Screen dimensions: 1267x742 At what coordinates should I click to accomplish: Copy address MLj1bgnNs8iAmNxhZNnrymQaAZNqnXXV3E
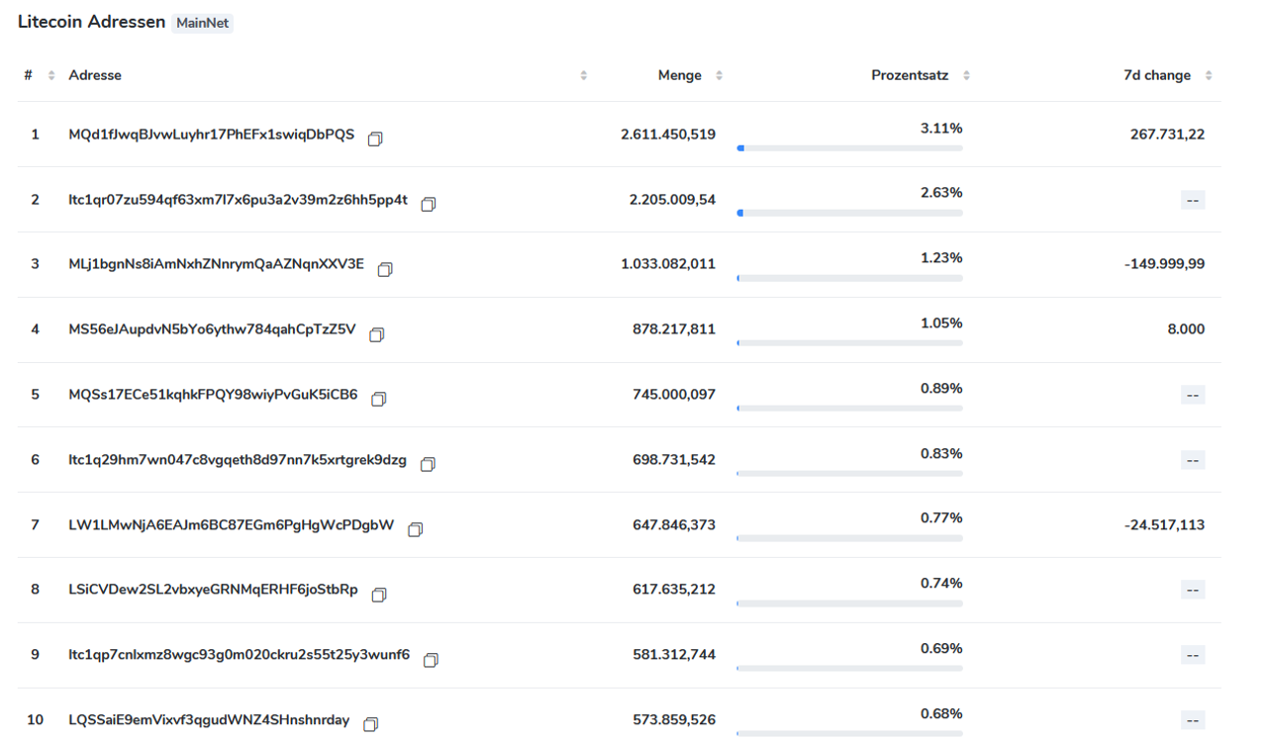click(385, 269)
